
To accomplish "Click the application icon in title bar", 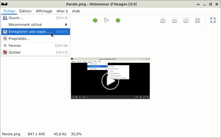I will point(4,4).
